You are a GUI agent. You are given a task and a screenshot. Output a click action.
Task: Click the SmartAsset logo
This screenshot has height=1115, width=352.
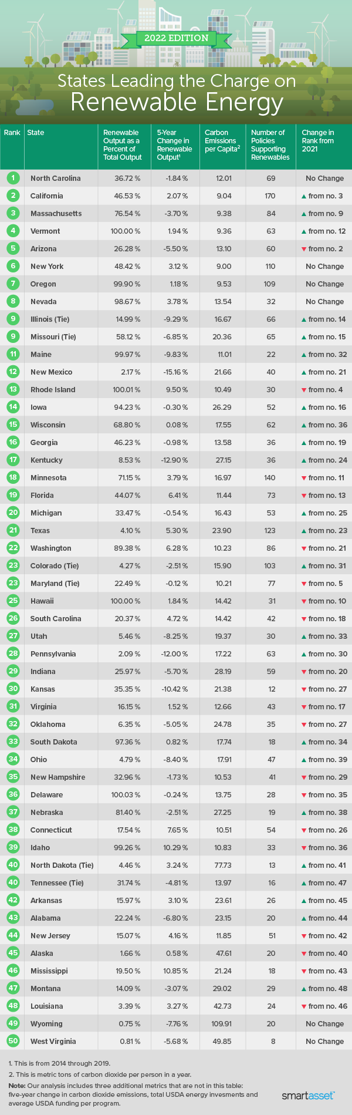click(308, 1096)
